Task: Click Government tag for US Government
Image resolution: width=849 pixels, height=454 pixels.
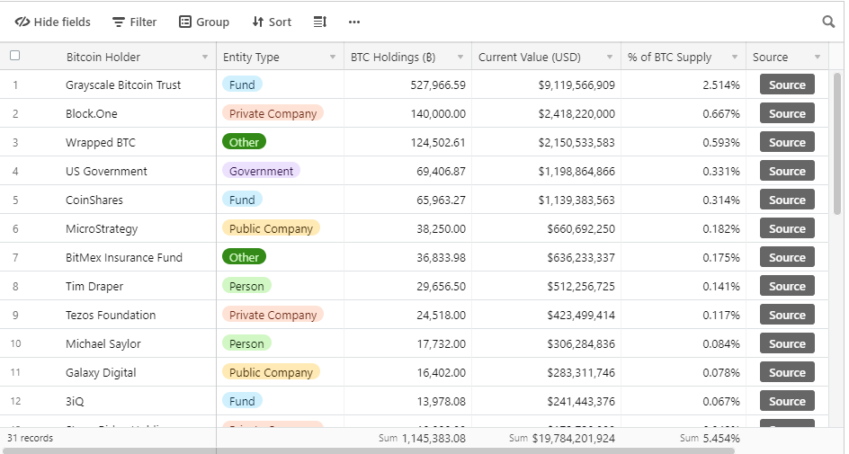Action: tap(261, 171)
